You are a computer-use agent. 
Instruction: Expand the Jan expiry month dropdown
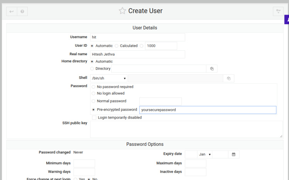[x=204, y=154]
